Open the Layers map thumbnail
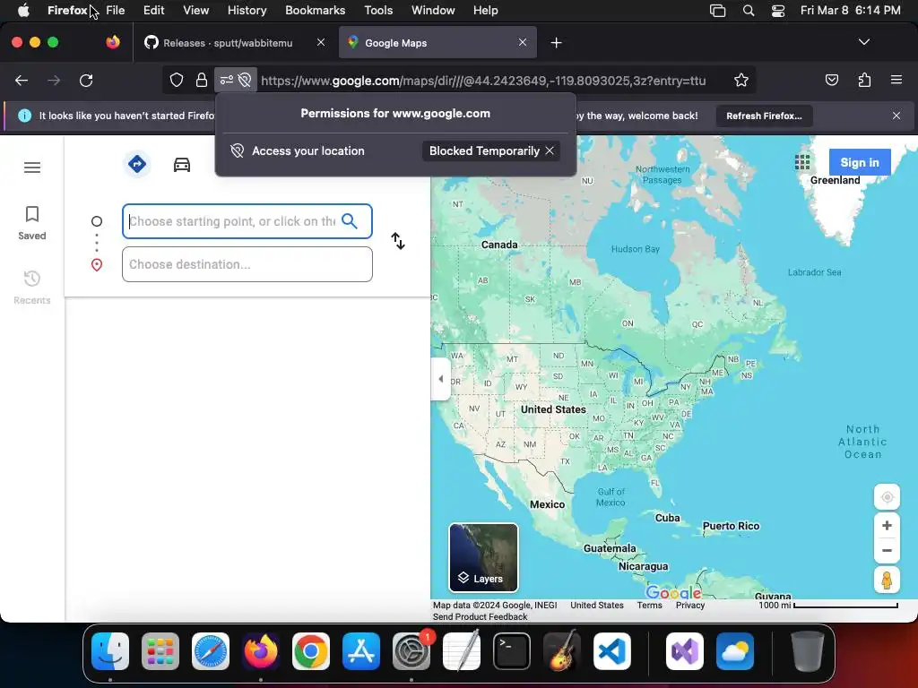Screen dimensions: 918x688 [x=483, y=557]
